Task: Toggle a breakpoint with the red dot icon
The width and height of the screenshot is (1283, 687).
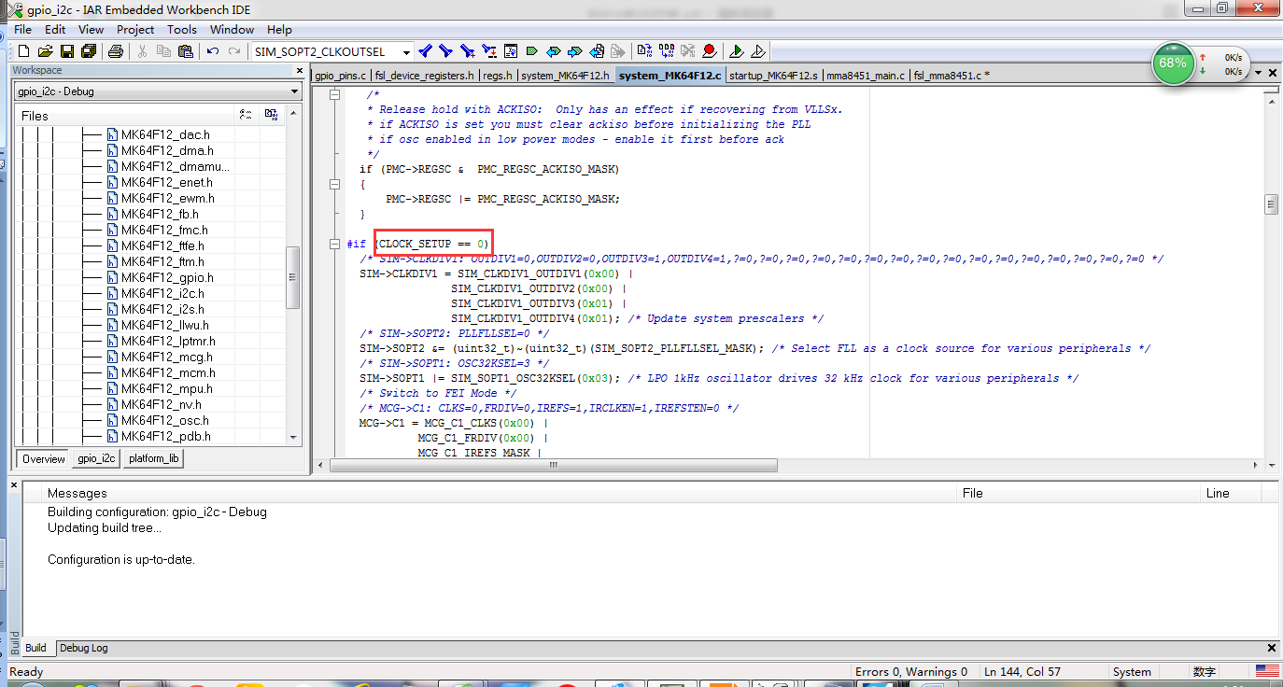Action: (709, 51)
